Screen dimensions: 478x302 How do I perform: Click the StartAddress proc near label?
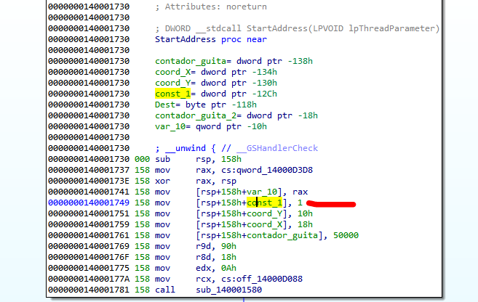click(196, 38)
